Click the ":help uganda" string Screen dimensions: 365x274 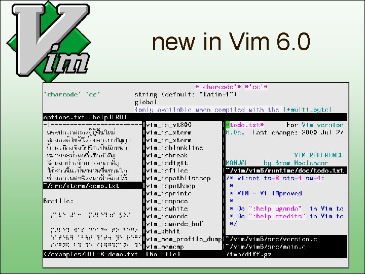click(x=275, y=209)
